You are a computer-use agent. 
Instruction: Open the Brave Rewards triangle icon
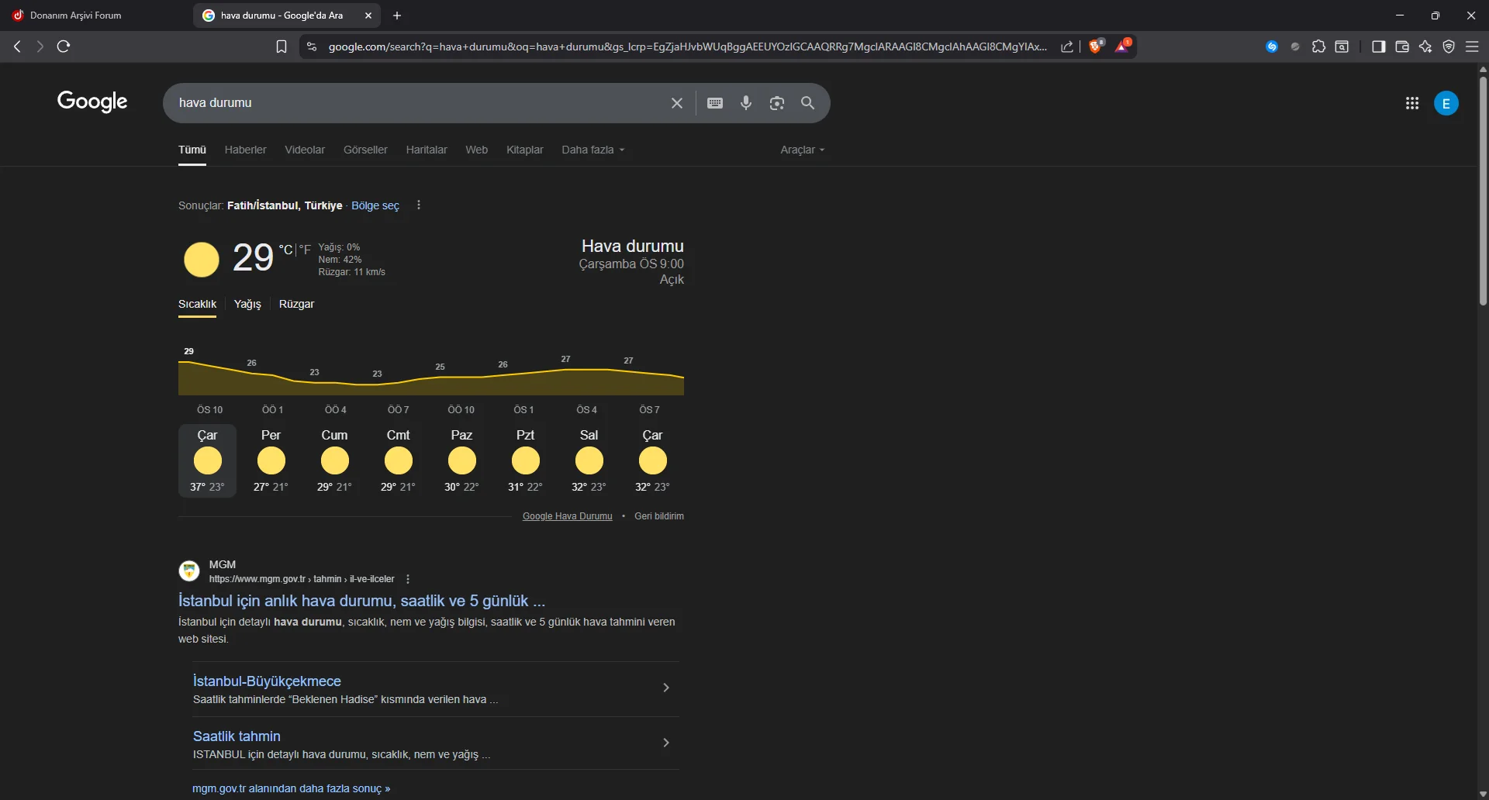tap(1123, 47)
